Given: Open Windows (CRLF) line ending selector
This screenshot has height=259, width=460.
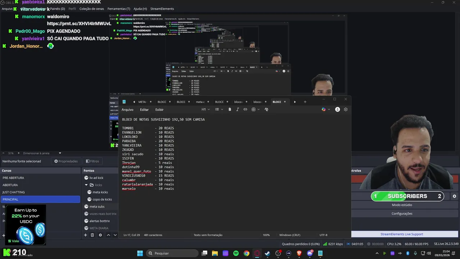Looking at the screenshot, I should pos(290,235).
